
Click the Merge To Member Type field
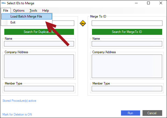(x=127, y=89)
